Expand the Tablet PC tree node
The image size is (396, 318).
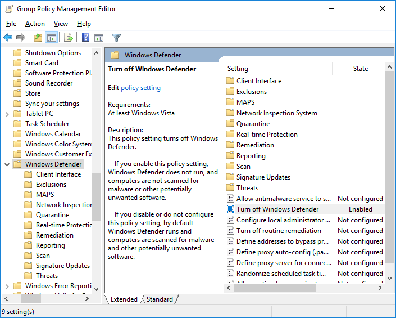point(7,114)
